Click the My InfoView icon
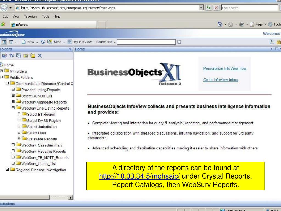Image resolution: width=281 pixels, height=211 pixels. pos(69,42)
